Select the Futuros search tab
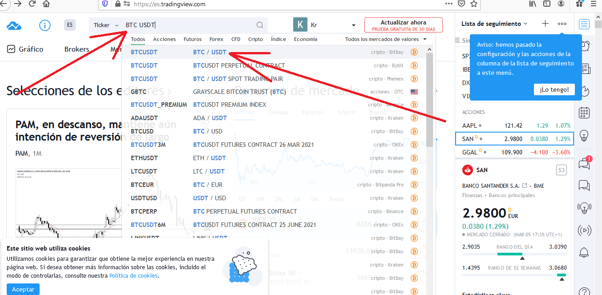This screenshot has width=602, height=295. tap(193, 39)
